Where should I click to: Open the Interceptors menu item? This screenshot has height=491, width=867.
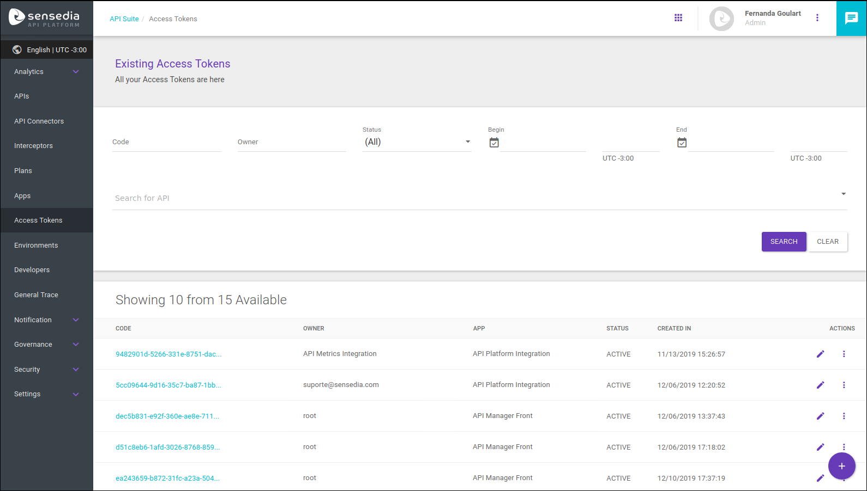(x=33, y=146)
